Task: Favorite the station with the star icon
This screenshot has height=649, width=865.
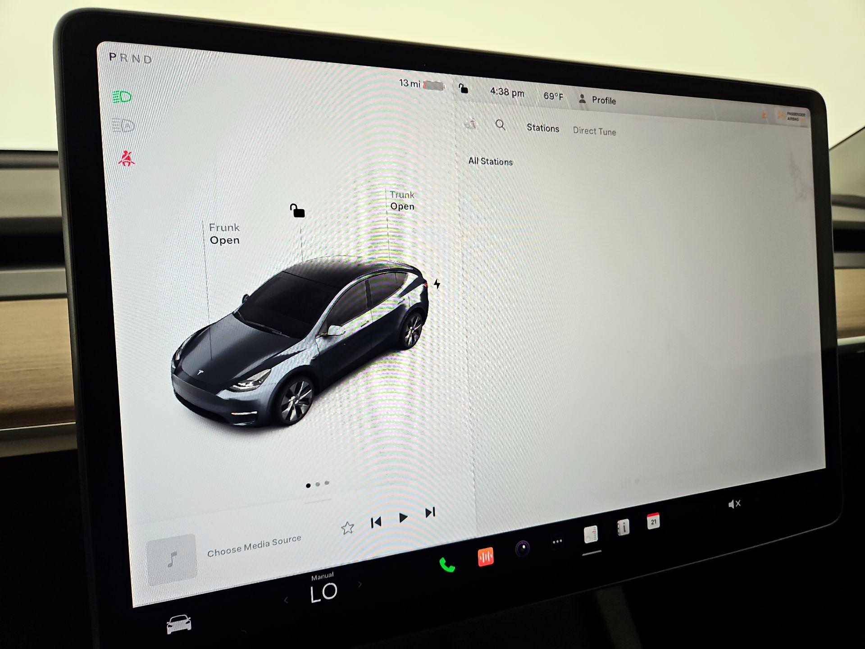Action: click(x=347, y=527)
